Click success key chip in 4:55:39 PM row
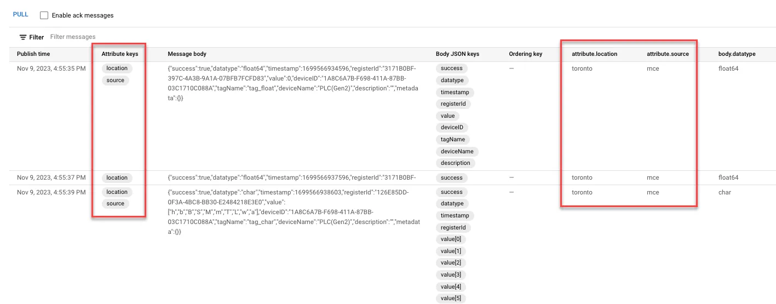This screenshot has height=304, width=776. 452,192
